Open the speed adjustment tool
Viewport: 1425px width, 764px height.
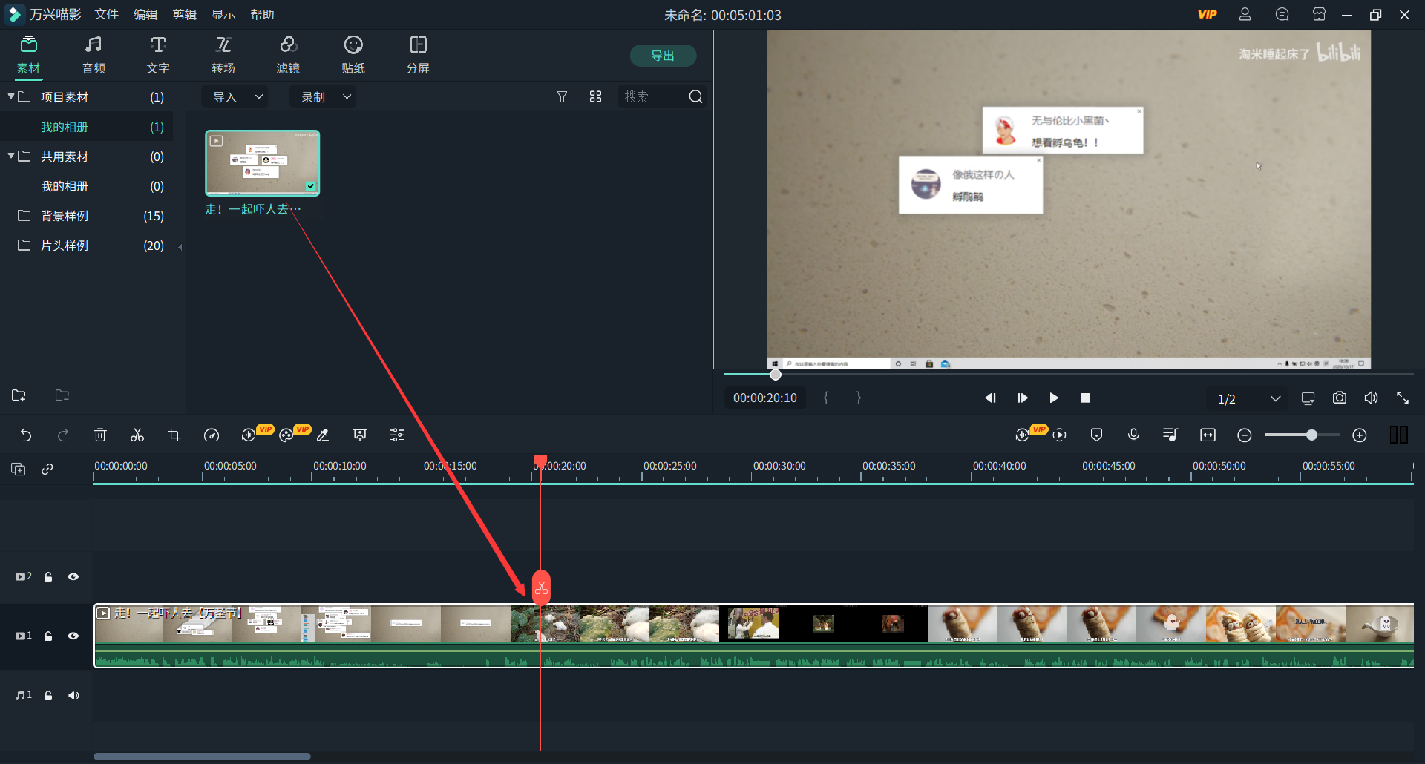point(212,435)
